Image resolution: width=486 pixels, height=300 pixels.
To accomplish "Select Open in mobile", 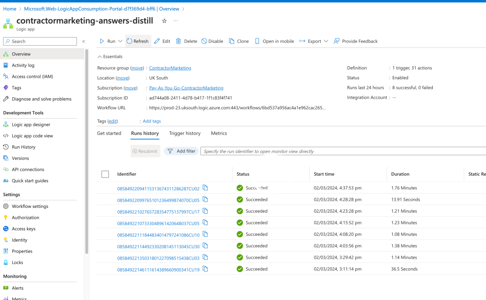I will pyautogui.click(x=275, y=41).
